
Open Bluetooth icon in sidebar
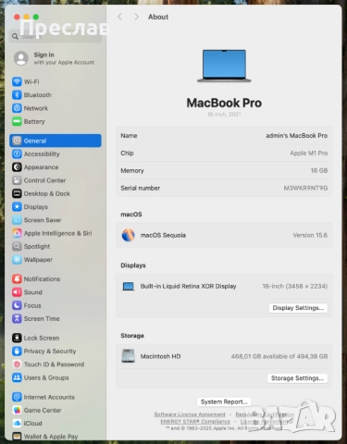[x=17, y=95]
